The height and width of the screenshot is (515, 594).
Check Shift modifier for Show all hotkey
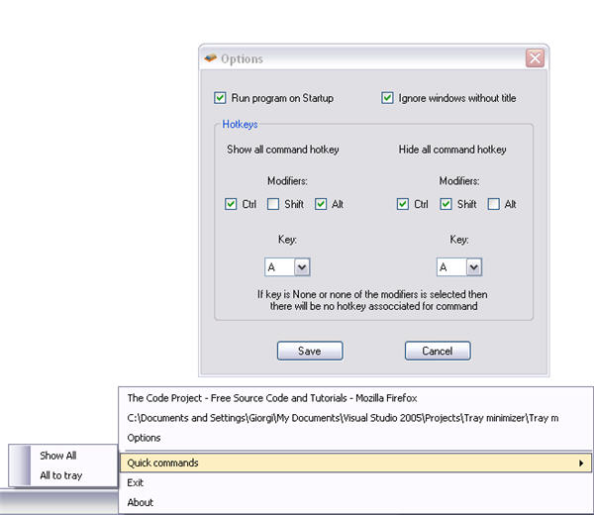[273, 204]
